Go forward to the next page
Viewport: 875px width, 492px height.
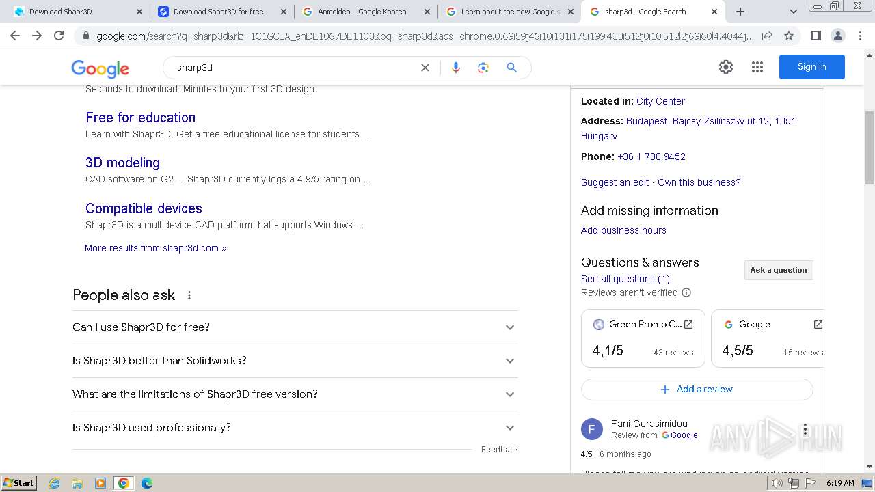[x=37, y=36]
